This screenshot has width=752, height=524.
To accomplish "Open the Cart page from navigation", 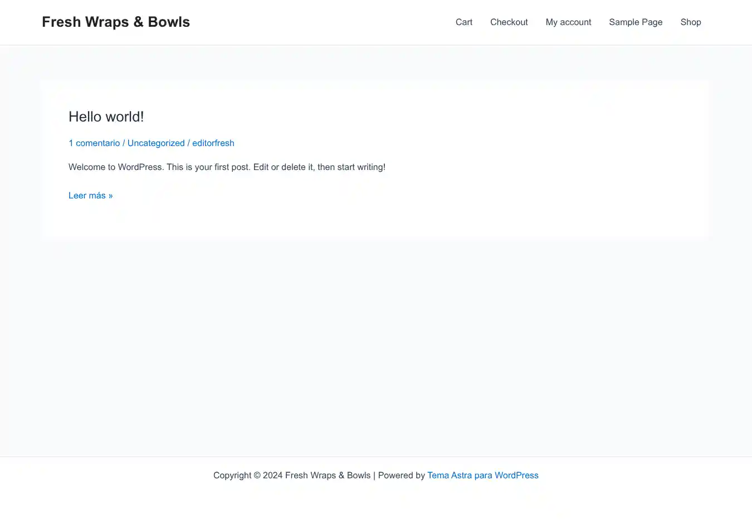I will click(x=463, y=22).
